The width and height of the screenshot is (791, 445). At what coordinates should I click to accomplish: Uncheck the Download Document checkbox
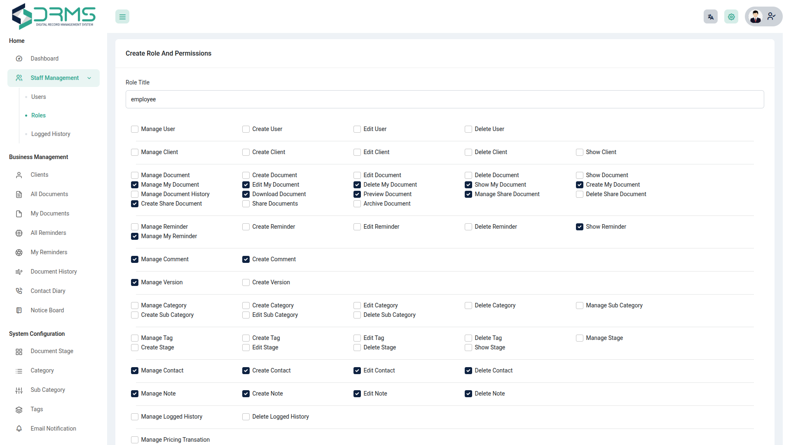(x=246, y=194)
